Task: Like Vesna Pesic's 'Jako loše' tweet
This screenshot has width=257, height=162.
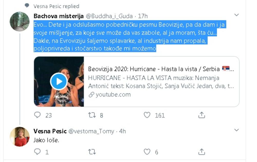Action: tap(147, 152)
